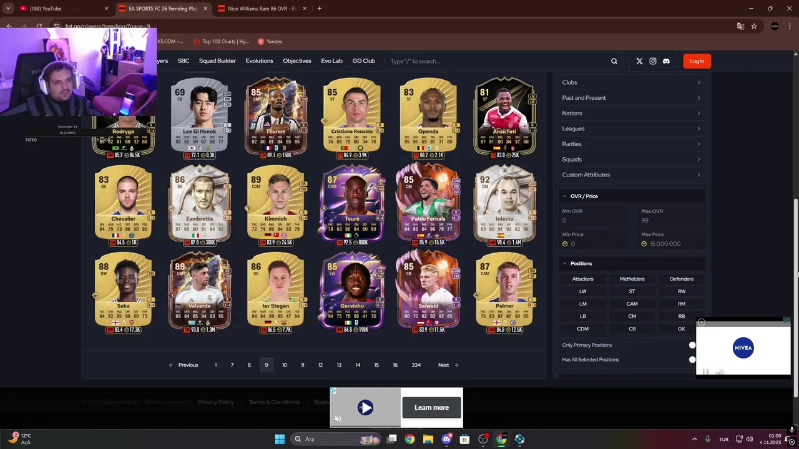Open the Instagram social link
The width and height of the screenshot is (799, 449).
pyautogui.click(x=653, y=61)
